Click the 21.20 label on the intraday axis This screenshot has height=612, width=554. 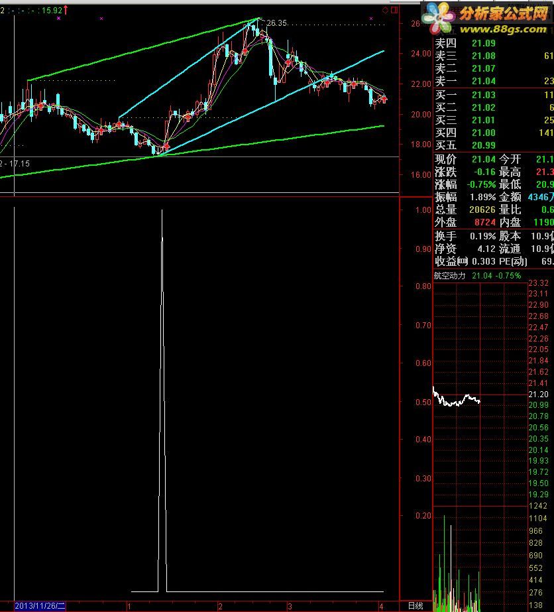pos(538,395)
